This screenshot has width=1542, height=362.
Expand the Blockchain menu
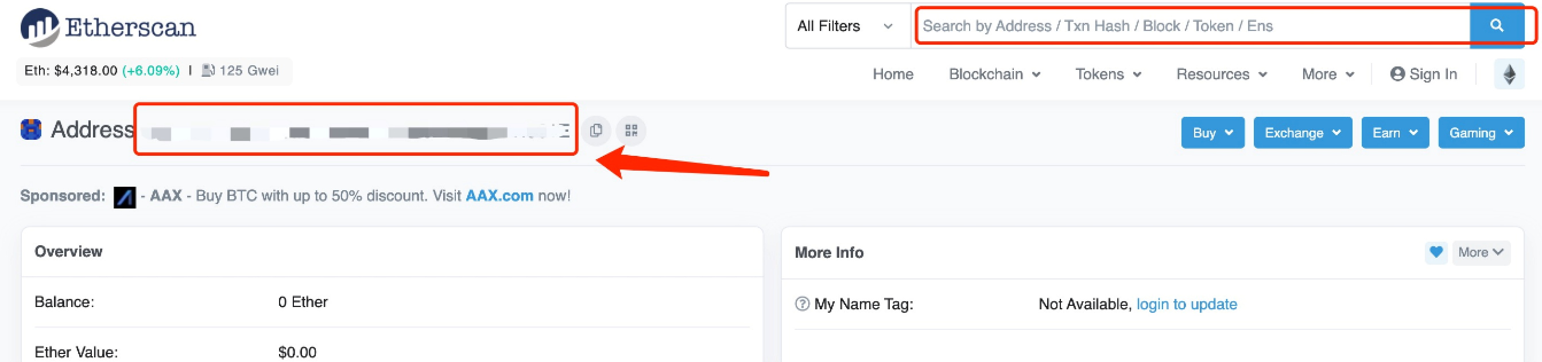pos(994,74)
